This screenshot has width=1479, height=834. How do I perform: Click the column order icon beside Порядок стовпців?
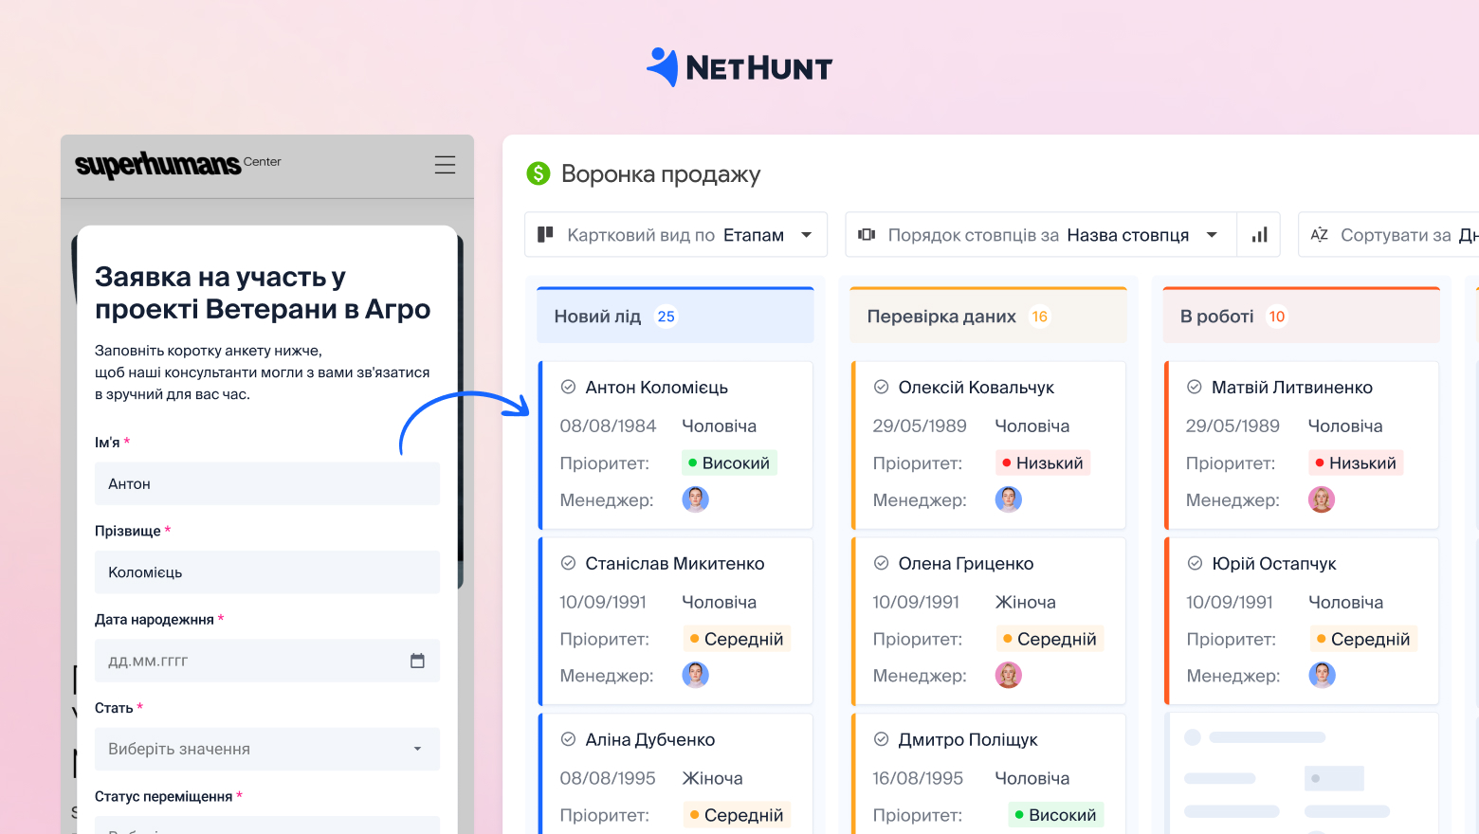click(867, 234)
